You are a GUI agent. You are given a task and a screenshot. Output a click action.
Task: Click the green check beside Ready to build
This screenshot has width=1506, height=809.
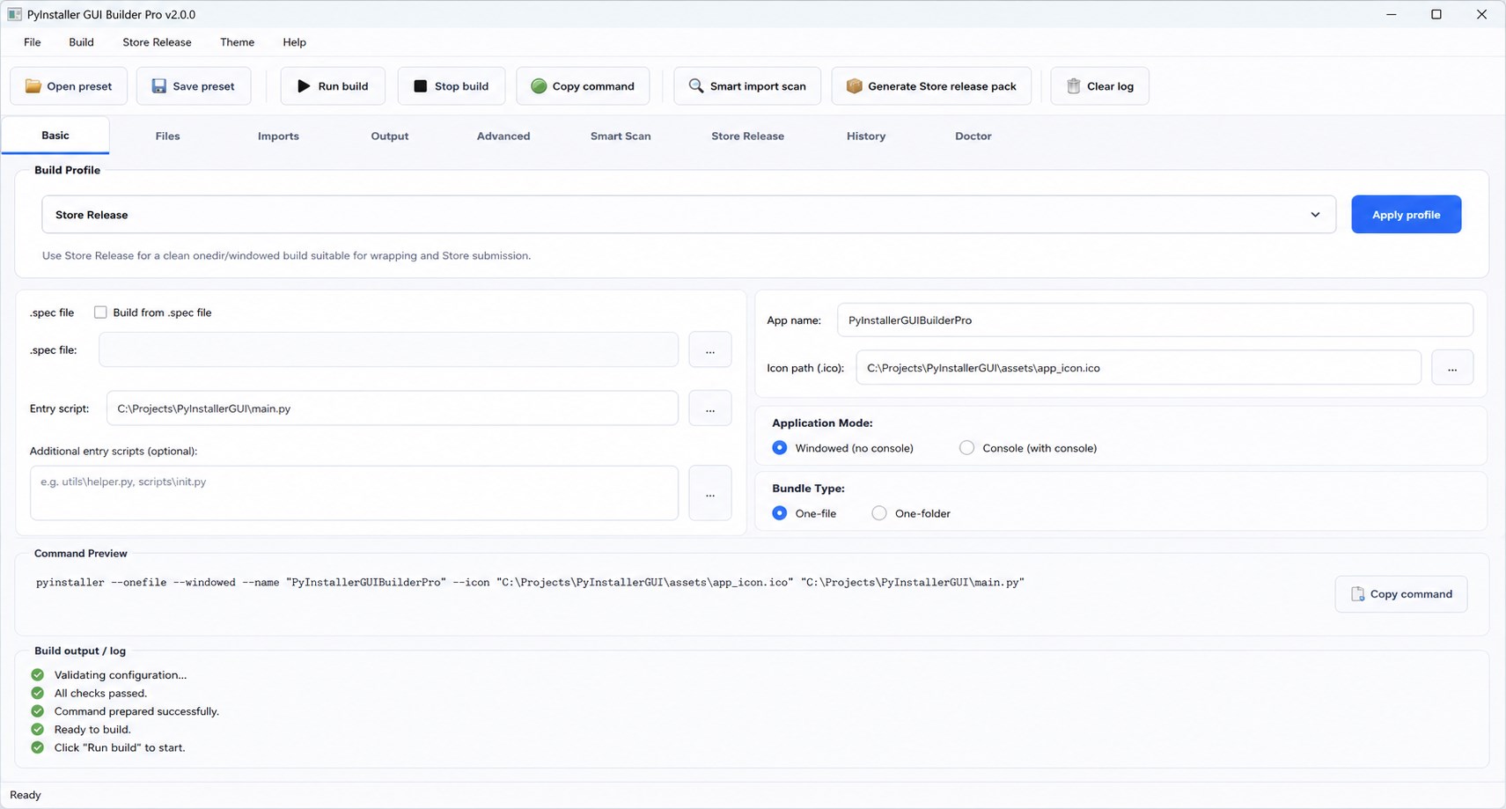tap(37, 729)
